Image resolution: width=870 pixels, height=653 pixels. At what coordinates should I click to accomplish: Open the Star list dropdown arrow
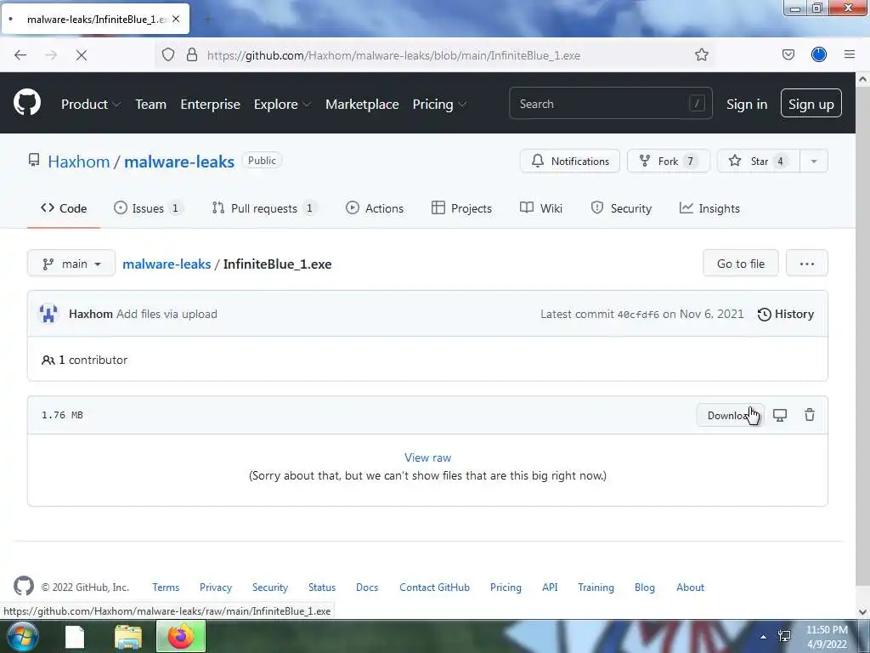click(814, 161)
